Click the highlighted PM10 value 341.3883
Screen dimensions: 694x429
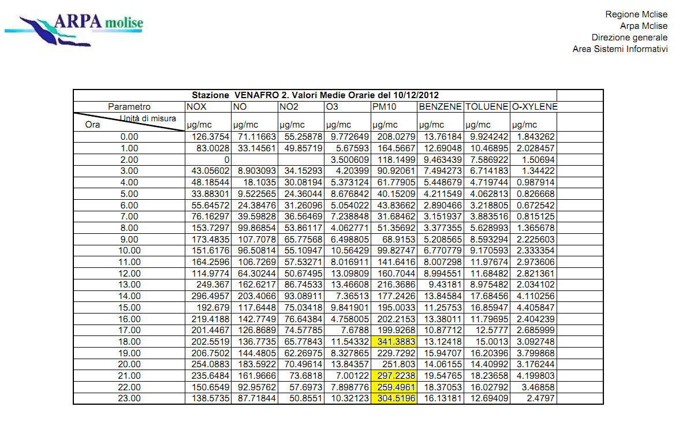pos(394,342)
